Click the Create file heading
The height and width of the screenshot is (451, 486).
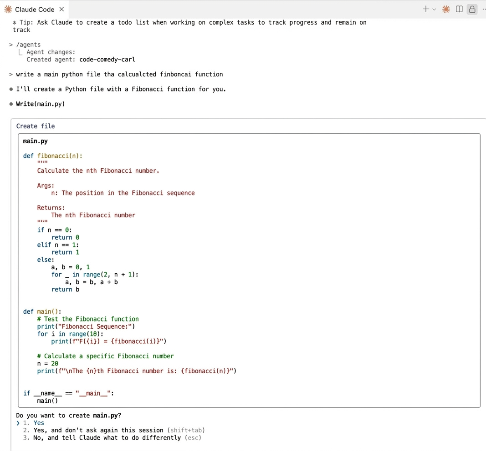pyautogui.click(x=36, y=126)
